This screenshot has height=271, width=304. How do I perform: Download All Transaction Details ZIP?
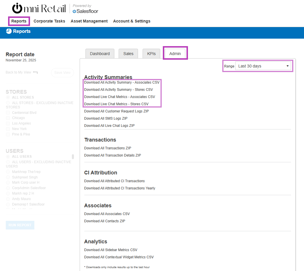coord(113,155)
